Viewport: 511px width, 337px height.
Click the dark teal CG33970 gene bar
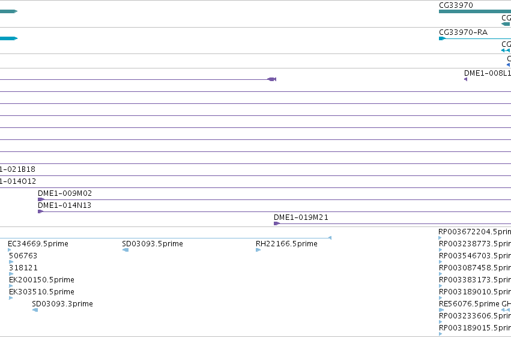tap(475, 11)
